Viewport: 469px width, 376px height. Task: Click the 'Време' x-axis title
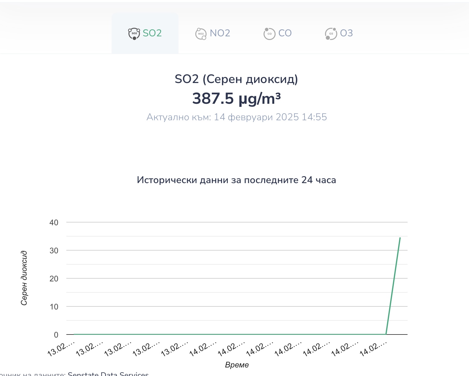[237, 365]
